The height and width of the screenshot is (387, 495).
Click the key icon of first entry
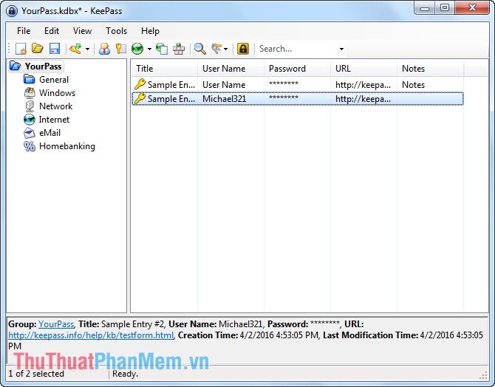point(140,84)
